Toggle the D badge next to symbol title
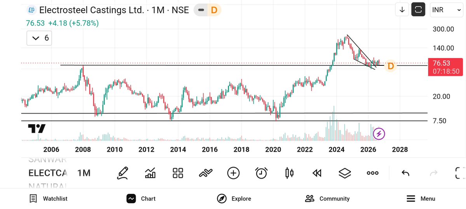 click(214, 10)
